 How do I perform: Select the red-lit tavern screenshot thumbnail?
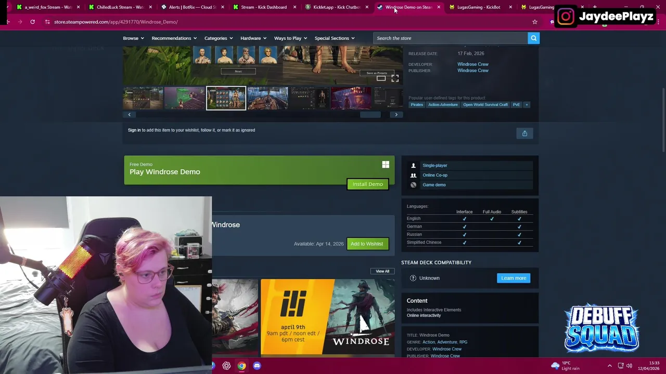coord(351,98)
